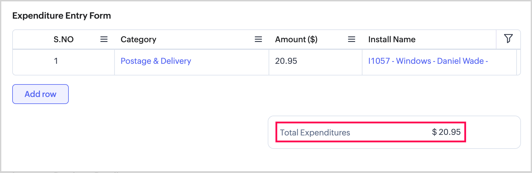Click the Install Name column header
The width and height of the screenshot is (532, 173).
click(392, 39)
